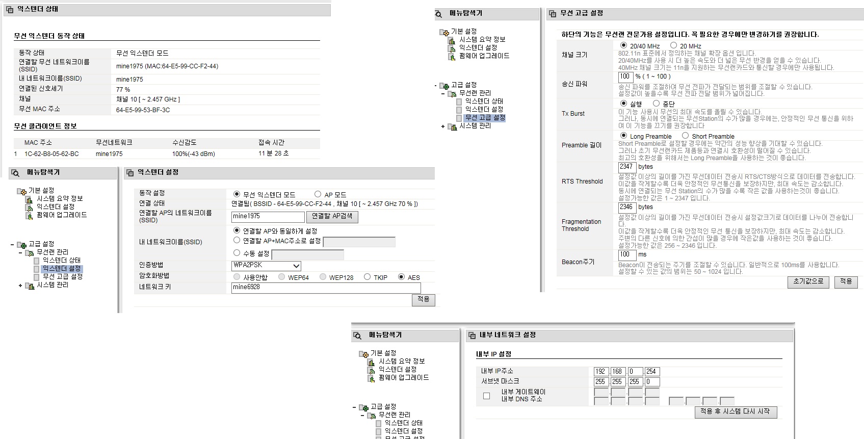864x439 pixels.
Task: Click the 익스텐더 상태 page icon beside the 무선 고급 설정 panel
Action: [459, 101]
